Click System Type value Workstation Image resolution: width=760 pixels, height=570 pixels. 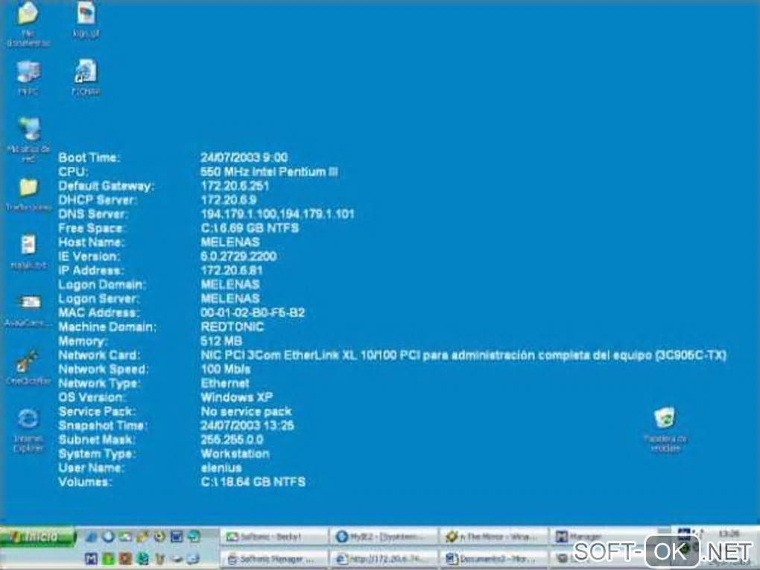point(235,454)
